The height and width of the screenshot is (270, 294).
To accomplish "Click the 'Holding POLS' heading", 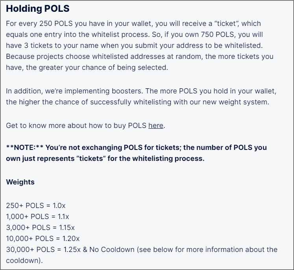I will click(38, 9).
